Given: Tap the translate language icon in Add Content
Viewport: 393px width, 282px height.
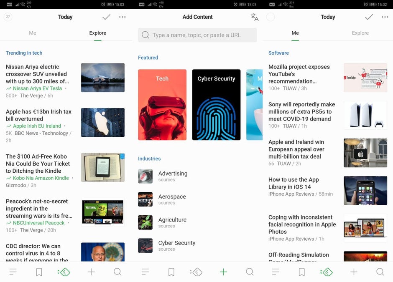Looking at the screenshot, I should [x=254, y=17].
